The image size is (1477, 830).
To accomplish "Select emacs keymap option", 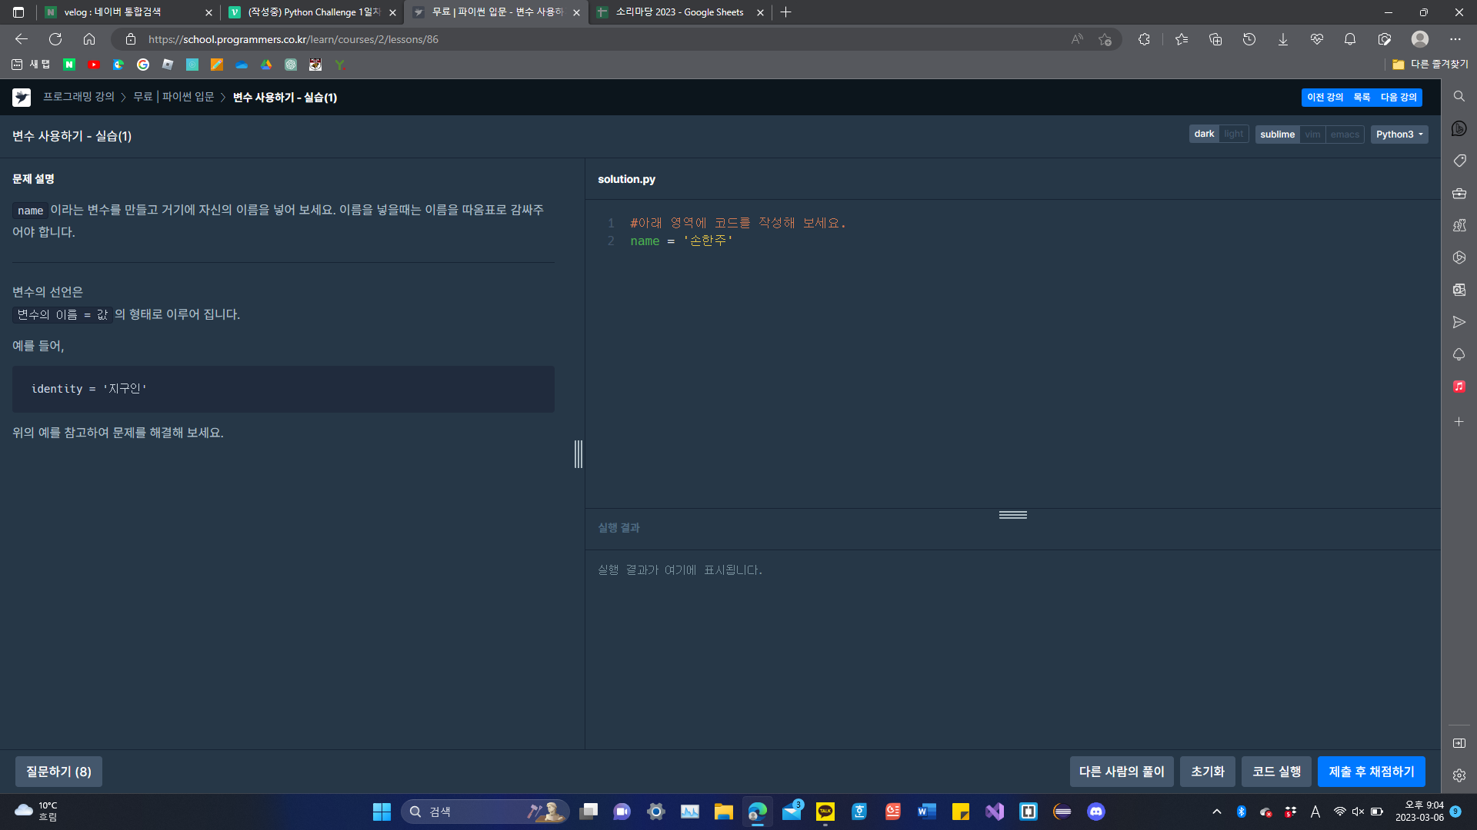I will (x=1344, y=134).
